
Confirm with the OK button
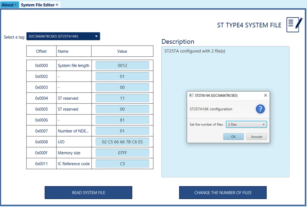[233, 137]
